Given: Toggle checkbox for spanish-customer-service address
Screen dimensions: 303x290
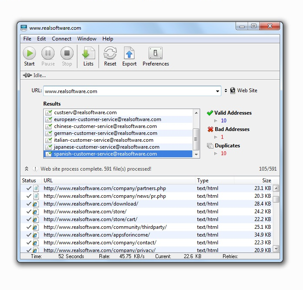Looking at the screenshot, I should [x=49, y=154].
